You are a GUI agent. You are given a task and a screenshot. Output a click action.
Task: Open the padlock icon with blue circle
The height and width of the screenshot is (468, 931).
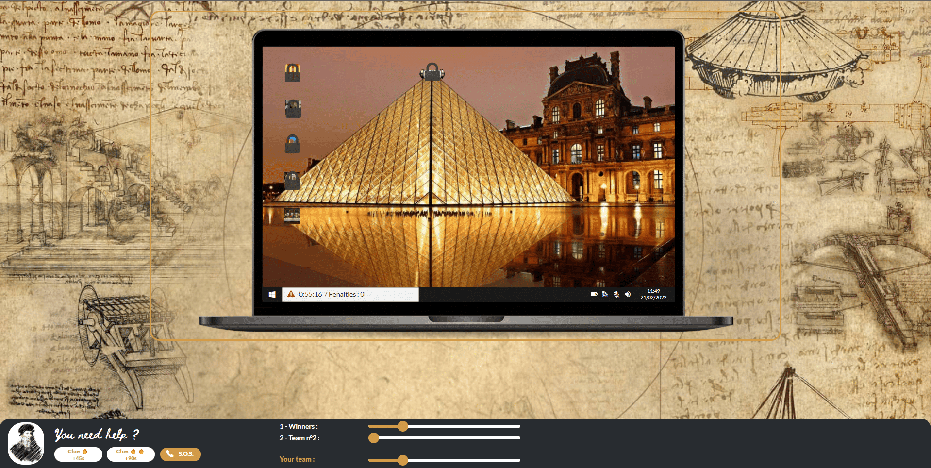point(292,144)
